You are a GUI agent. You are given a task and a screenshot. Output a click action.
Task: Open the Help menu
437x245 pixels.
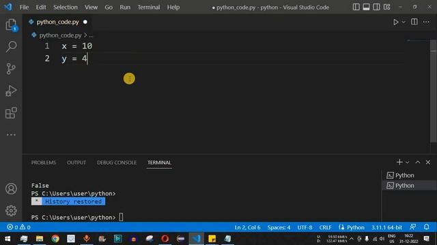(173, 7)
